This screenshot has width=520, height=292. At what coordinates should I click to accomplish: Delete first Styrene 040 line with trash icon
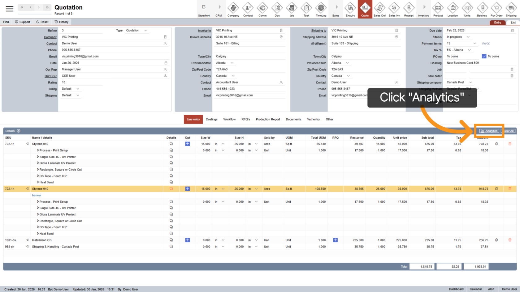coord(510,144)
